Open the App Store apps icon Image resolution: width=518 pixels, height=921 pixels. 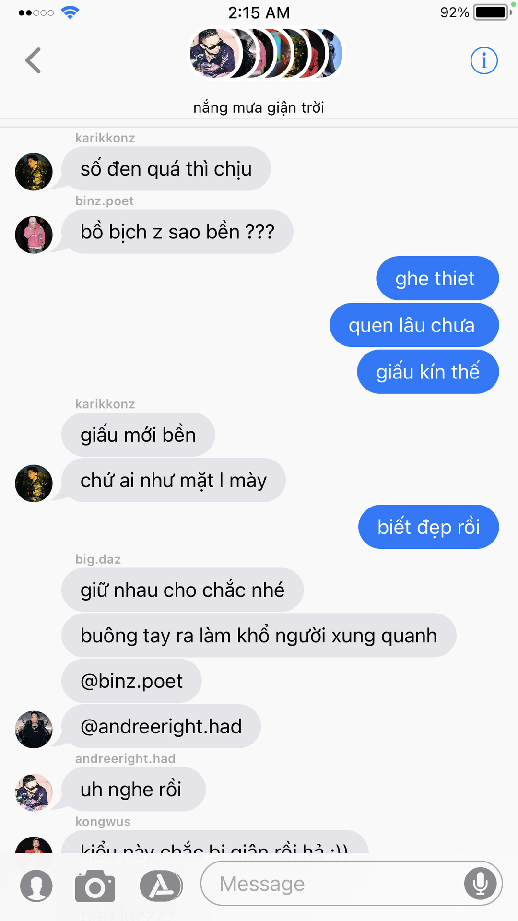click(161, 886)
